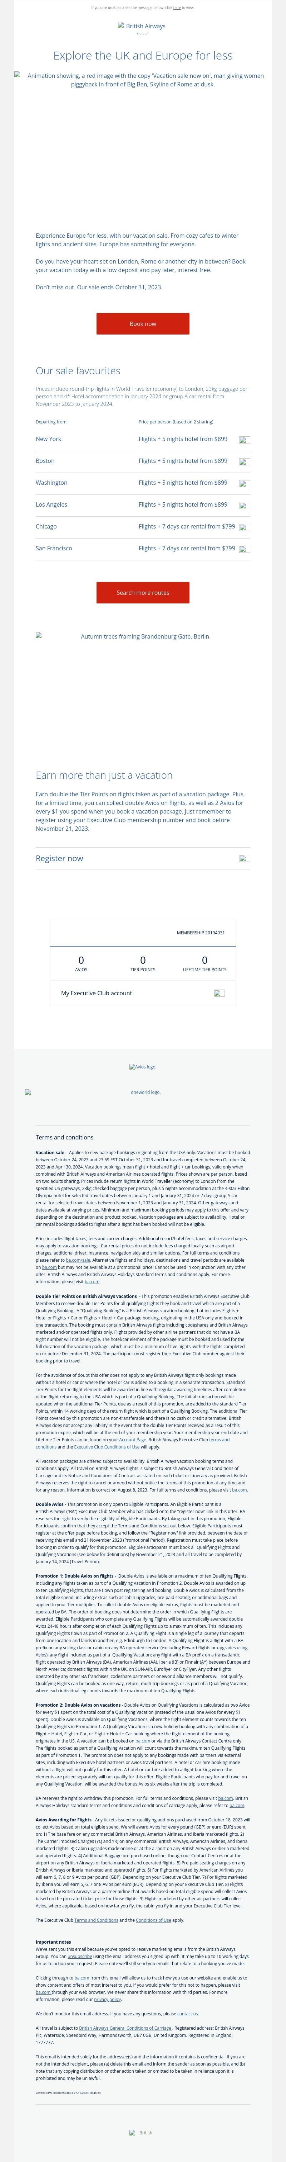Click the Avios logo image
This screenshot has height=2162, width=286.
pyautogui.click(x=143, y=1067)
